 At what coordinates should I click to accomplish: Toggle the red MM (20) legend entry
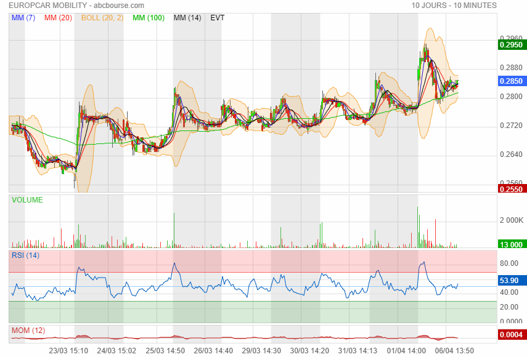(x=57, y=18)
